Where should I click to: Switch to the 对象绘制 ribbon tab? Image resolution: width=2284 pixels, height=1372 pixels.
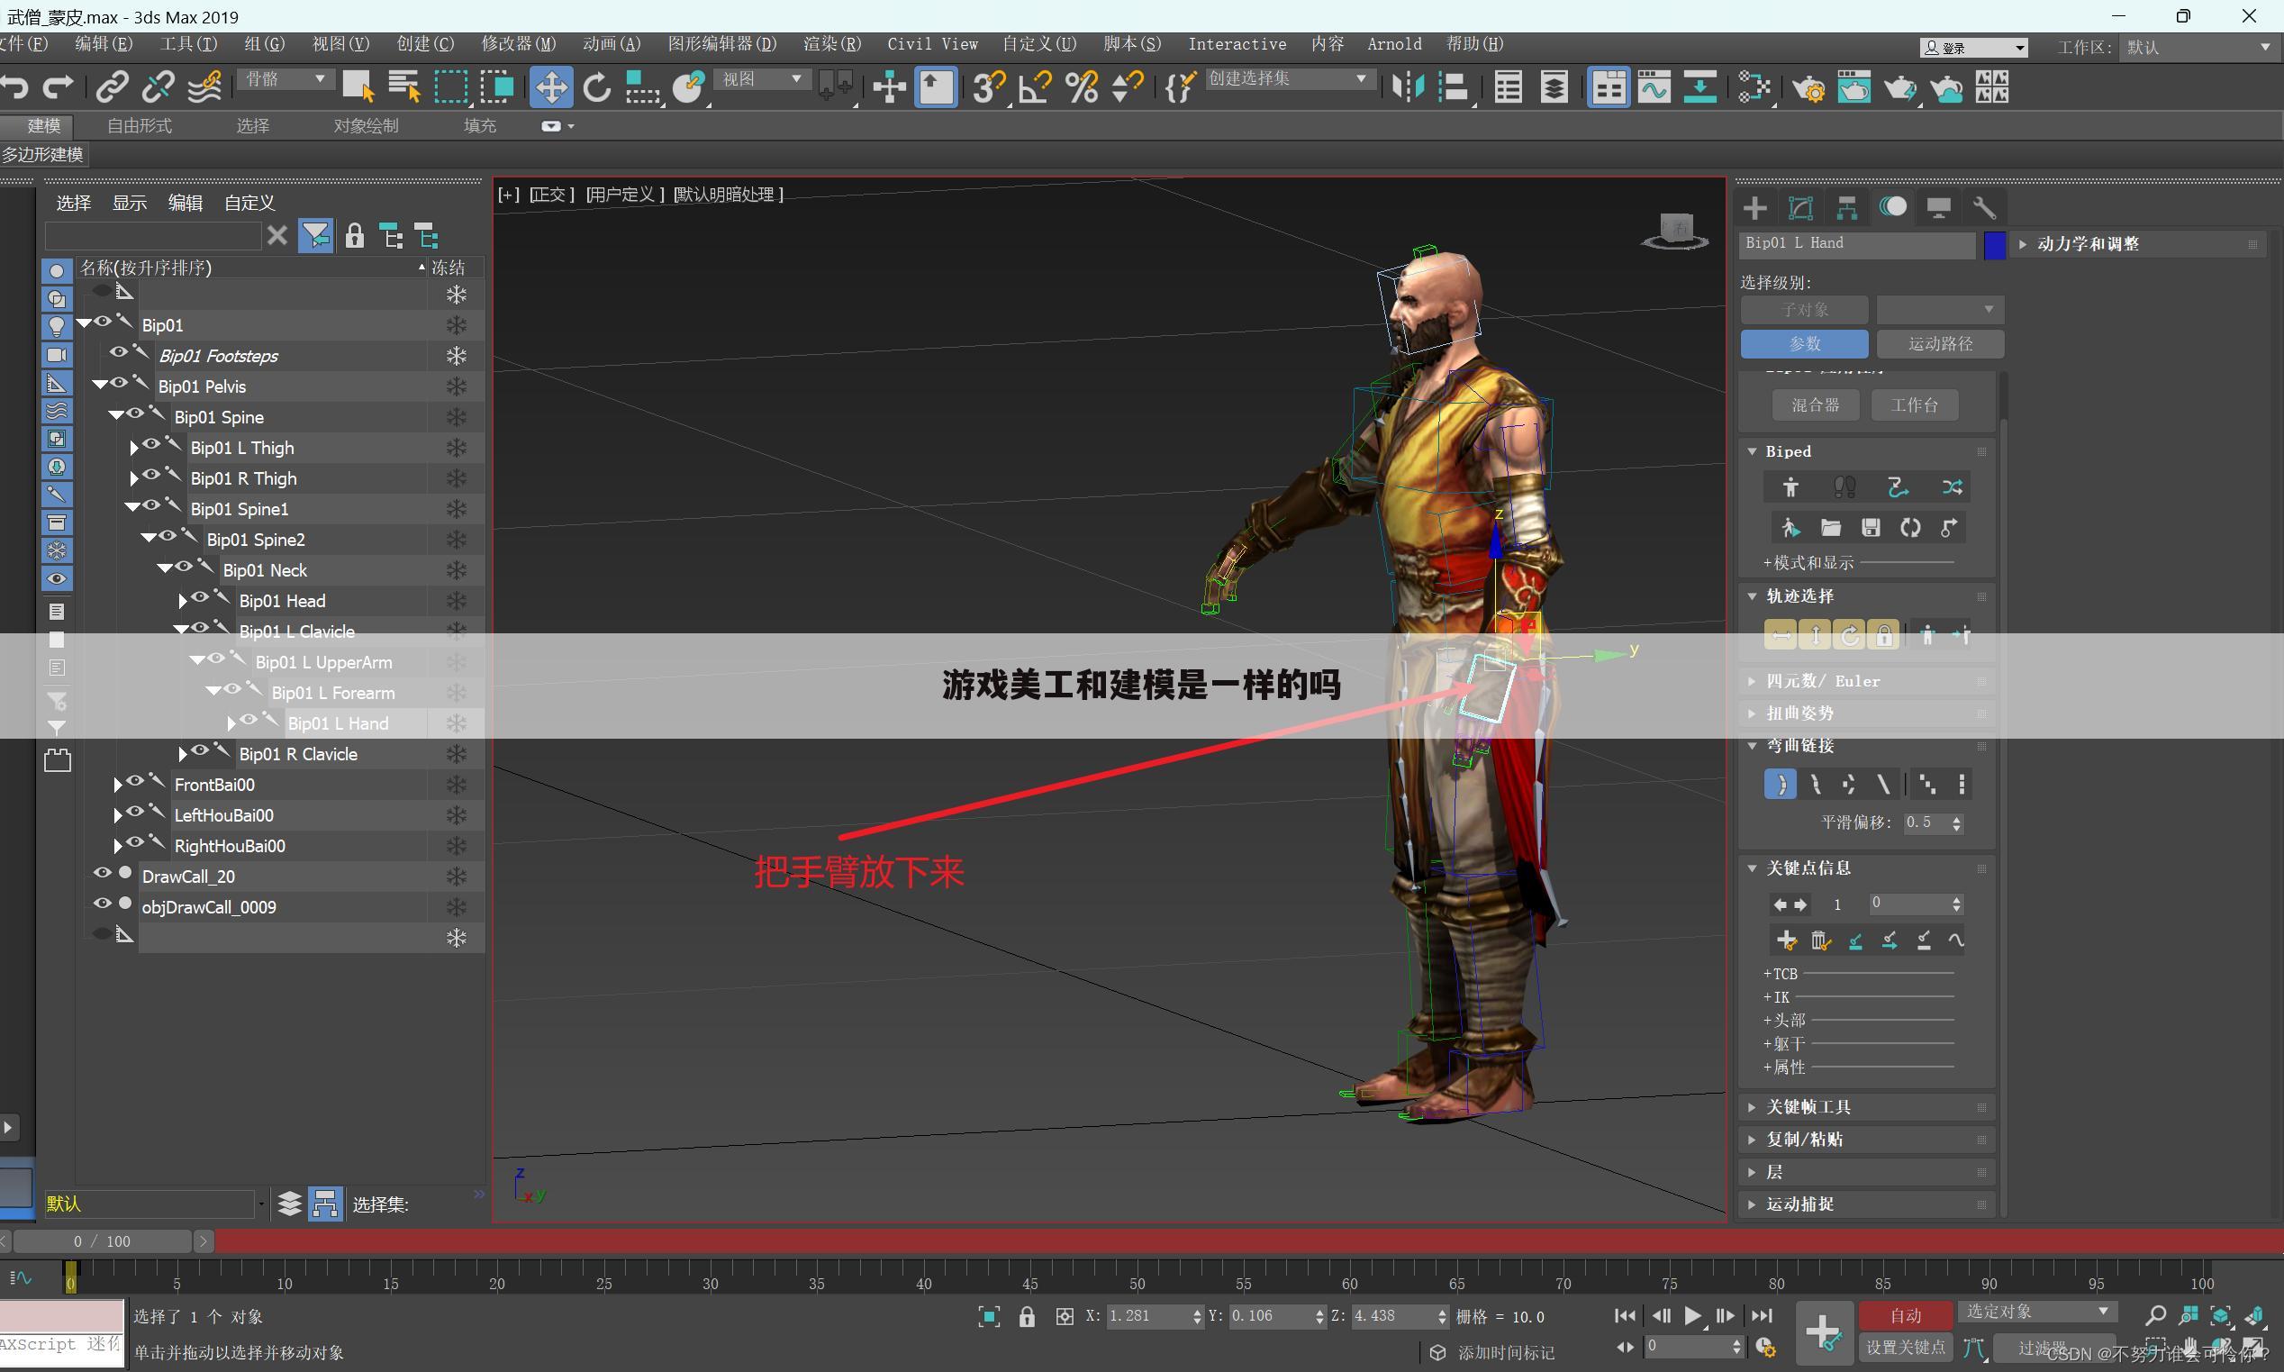coord(366,126)
